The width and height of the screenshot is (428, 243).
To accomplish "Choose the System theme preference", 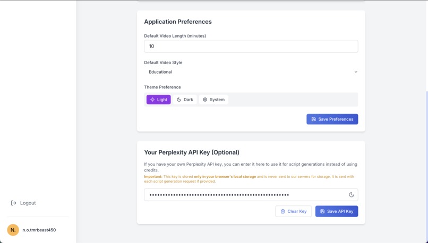I will pyautogui.click(x=213, y=100).
